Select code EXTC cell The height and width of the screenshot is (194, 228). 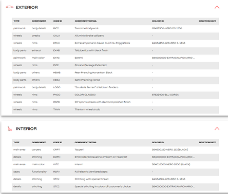click(56, 58)
